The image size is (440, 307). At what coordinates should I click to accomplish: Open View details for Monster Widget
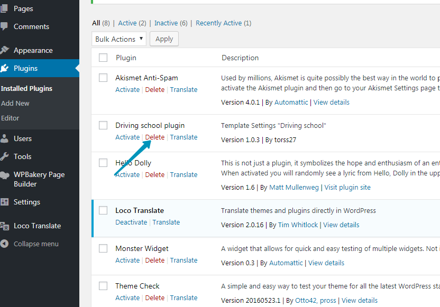tap(326, 263)
